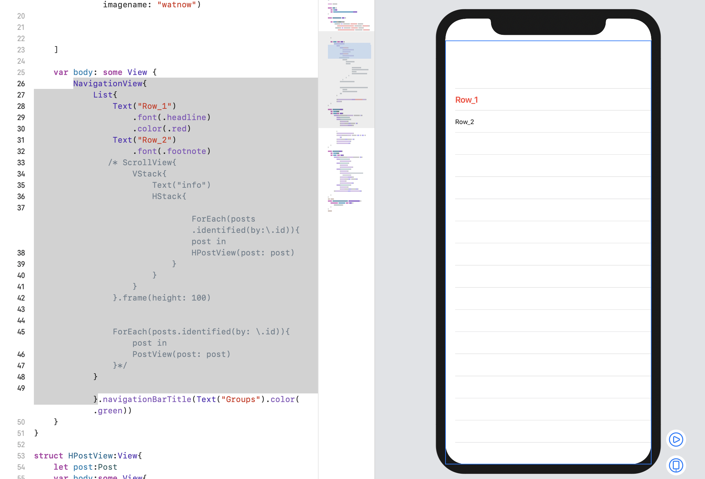Click the HPostView struct name
The image size is (705, 479).
tap(90, 456)
